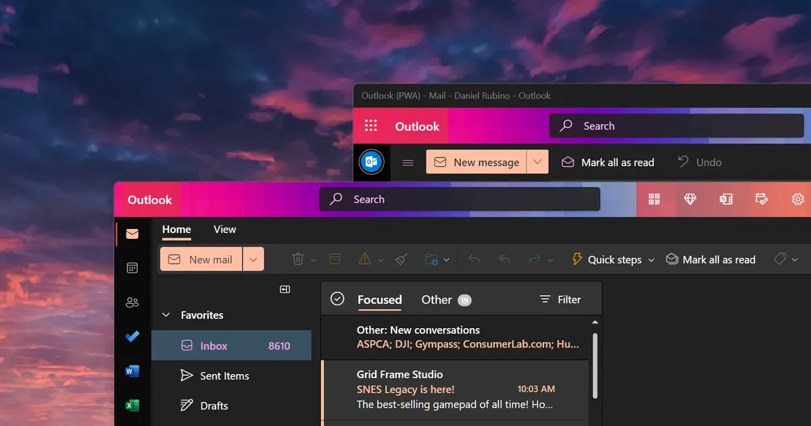Click the select messages circle checkmark
Screen dimensions: 811x426
337,298
